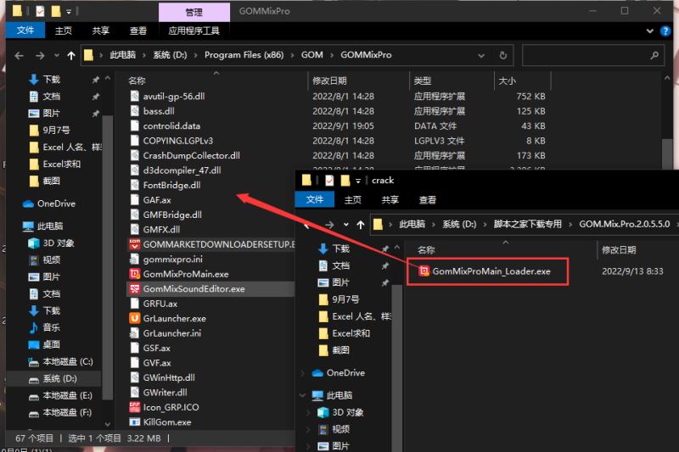Click GOM breadcrumb in address bar
Viewport: 679px width, 452px height.
click(x=311, y=55)
